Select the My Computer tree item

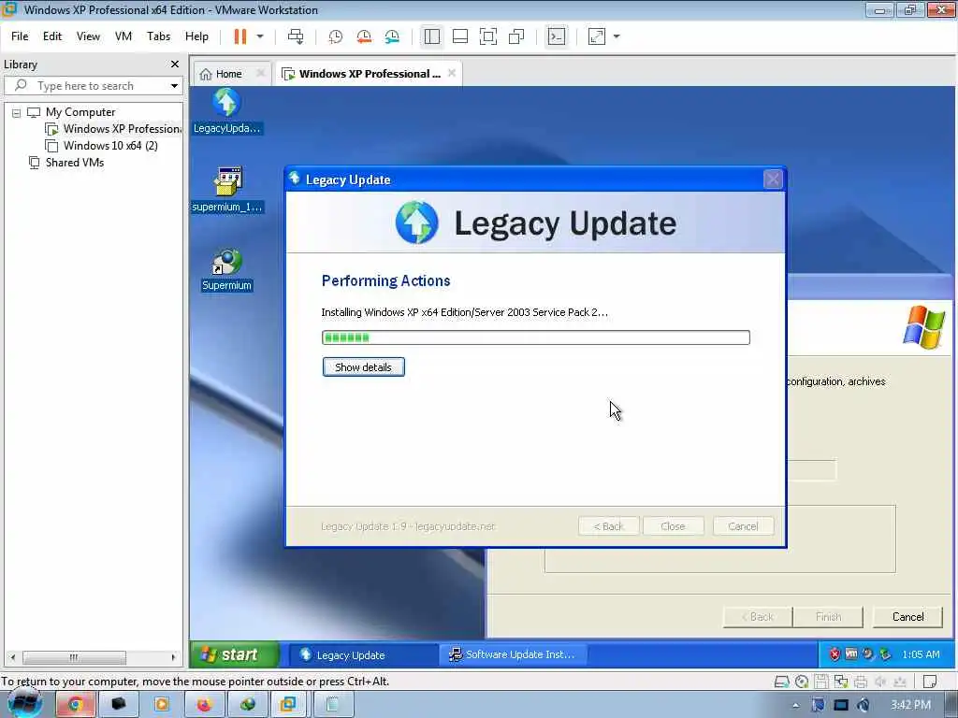coord(71,112)
